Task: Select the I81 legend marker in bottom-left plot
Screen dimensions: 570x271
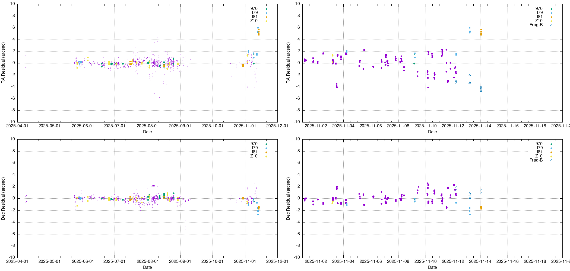Action: (266, 152)
